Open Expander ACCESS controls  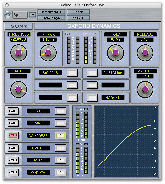coord(13,123)
